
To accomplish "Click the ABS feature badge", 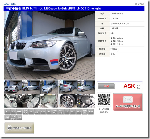I will pyautogui.click(x=79, y=112).
